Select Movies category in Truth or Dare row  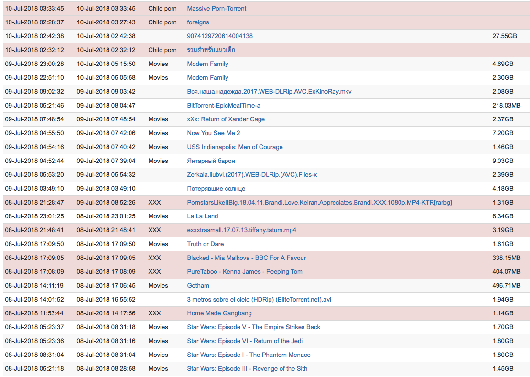[x=158, y=244]
